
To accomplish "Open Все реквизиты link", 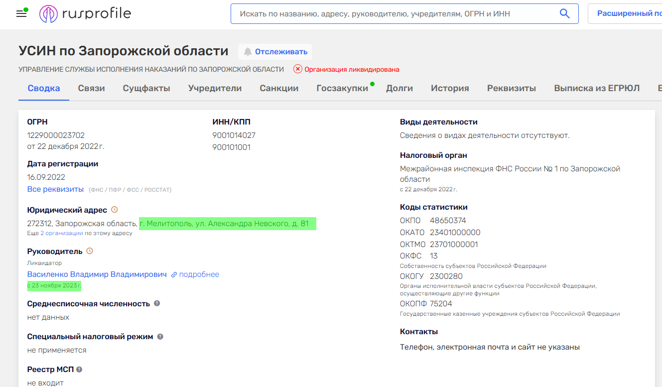I will (55, 189).
